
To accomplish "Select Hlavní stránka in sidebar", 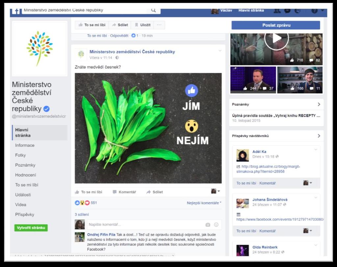I will (39, 133).
